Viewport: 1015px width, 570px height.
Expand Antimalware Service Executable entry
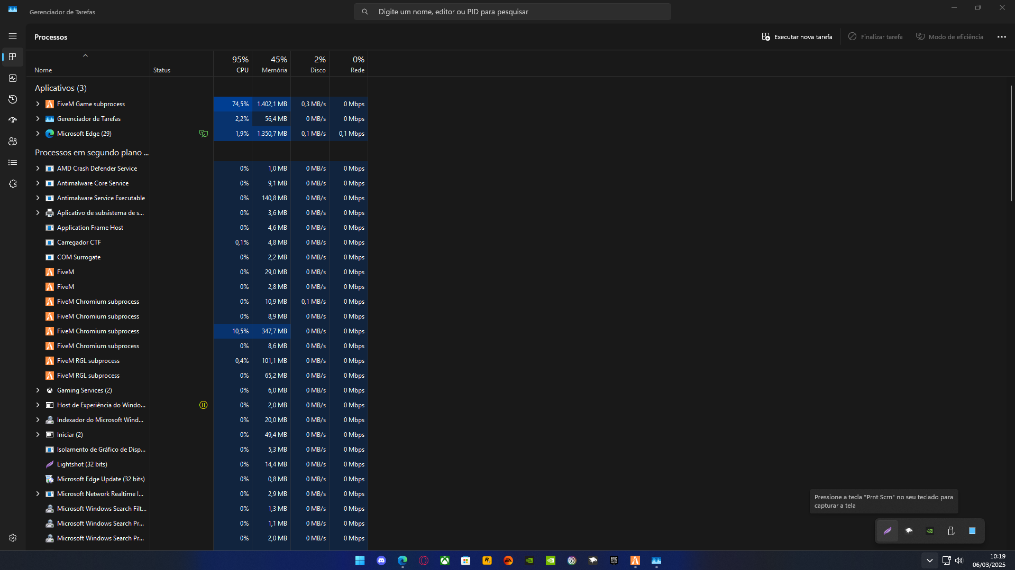38,198
